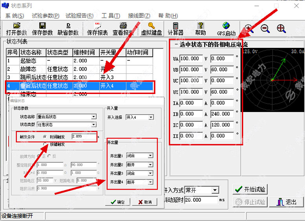Image resolution: width=305 pixels, height=221 pixels.
Task: Start GPS with the GPS启动 icon
Action: click(226, 29)
